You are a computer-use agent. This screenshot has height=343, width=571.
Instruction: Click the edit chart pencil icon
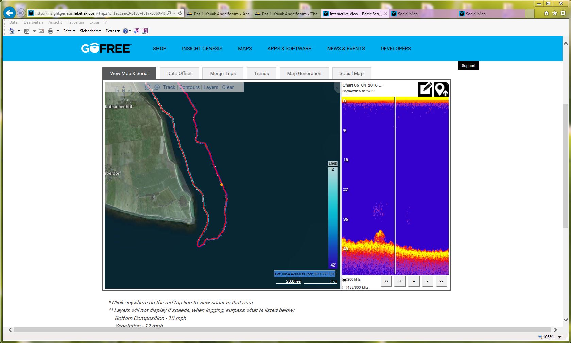point(425,89)
